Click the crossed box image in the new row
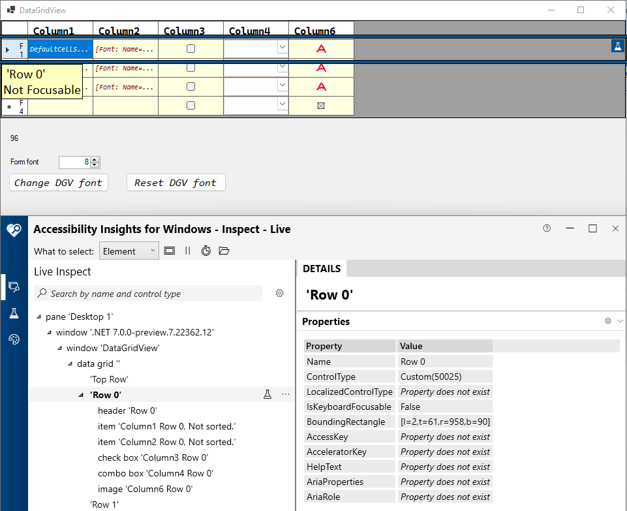This screenshot has height=511, width=627. tap(321, 106)
